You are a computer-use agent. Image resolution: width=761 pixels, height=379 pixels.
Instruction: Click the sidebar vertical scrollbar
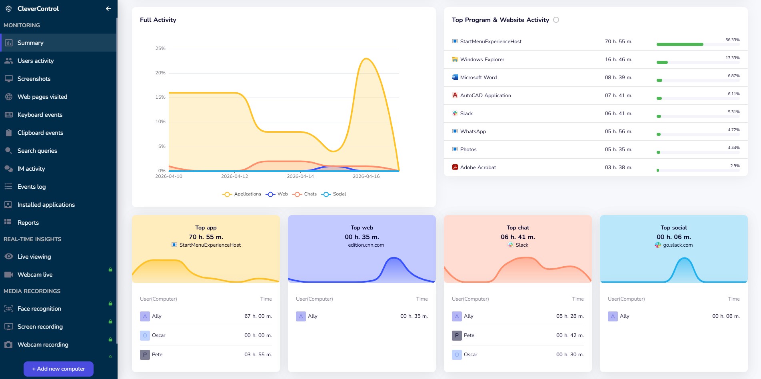[x=117, y=180]
